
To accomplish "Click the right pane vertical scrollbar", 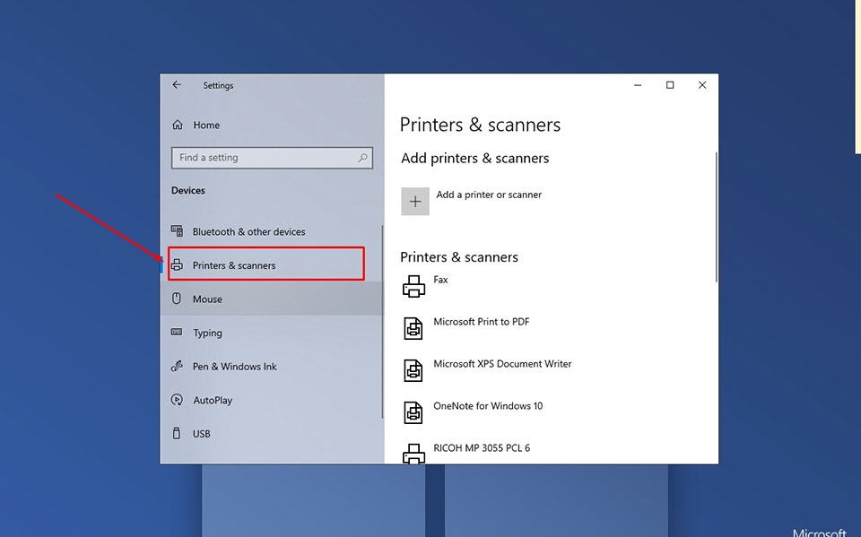I will [716, 218].
